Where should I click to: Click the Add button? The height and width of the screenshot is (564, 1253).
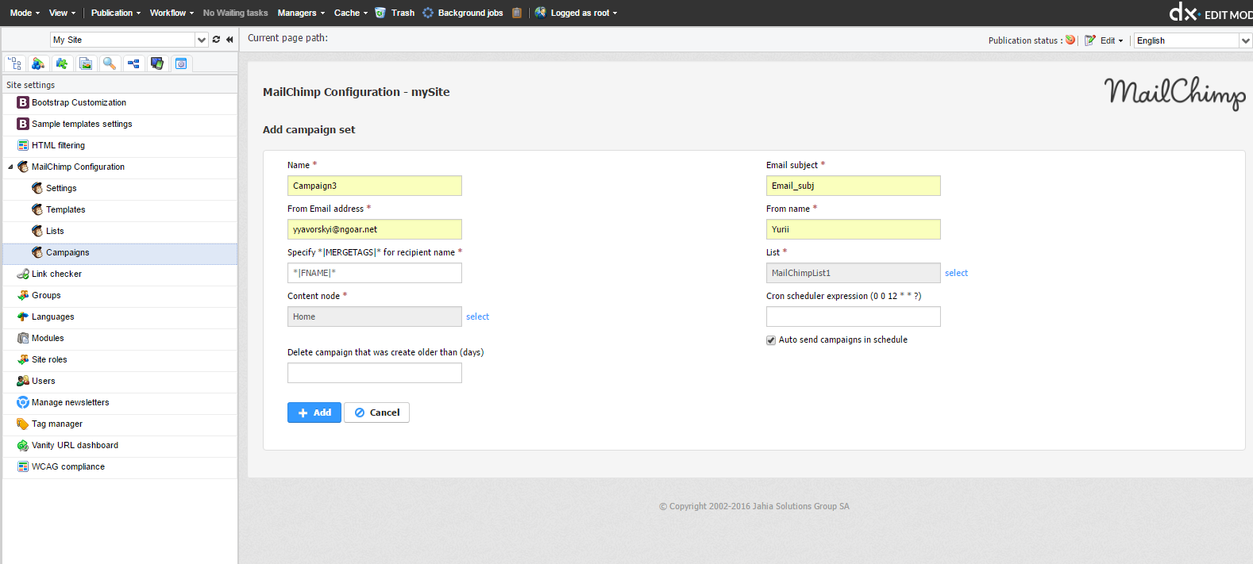(x=314, y=412)
